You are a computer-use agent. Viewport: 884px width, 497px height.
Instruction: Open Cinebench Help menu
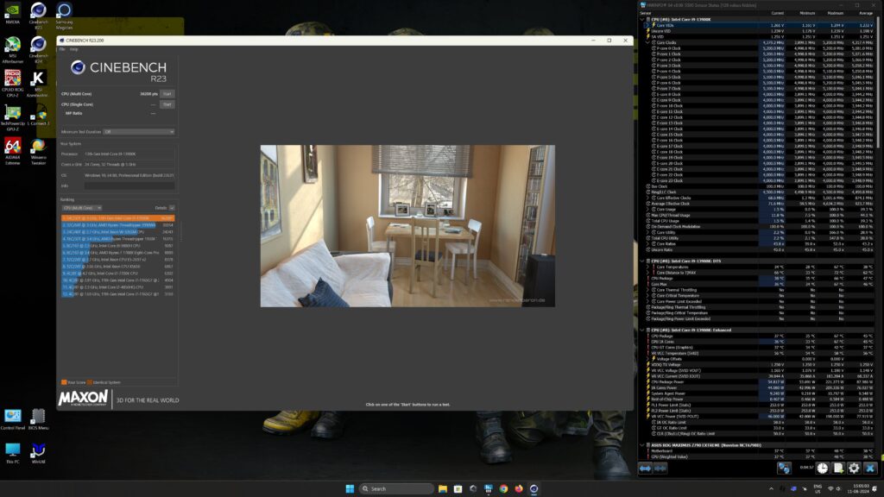tap(74, 49)
